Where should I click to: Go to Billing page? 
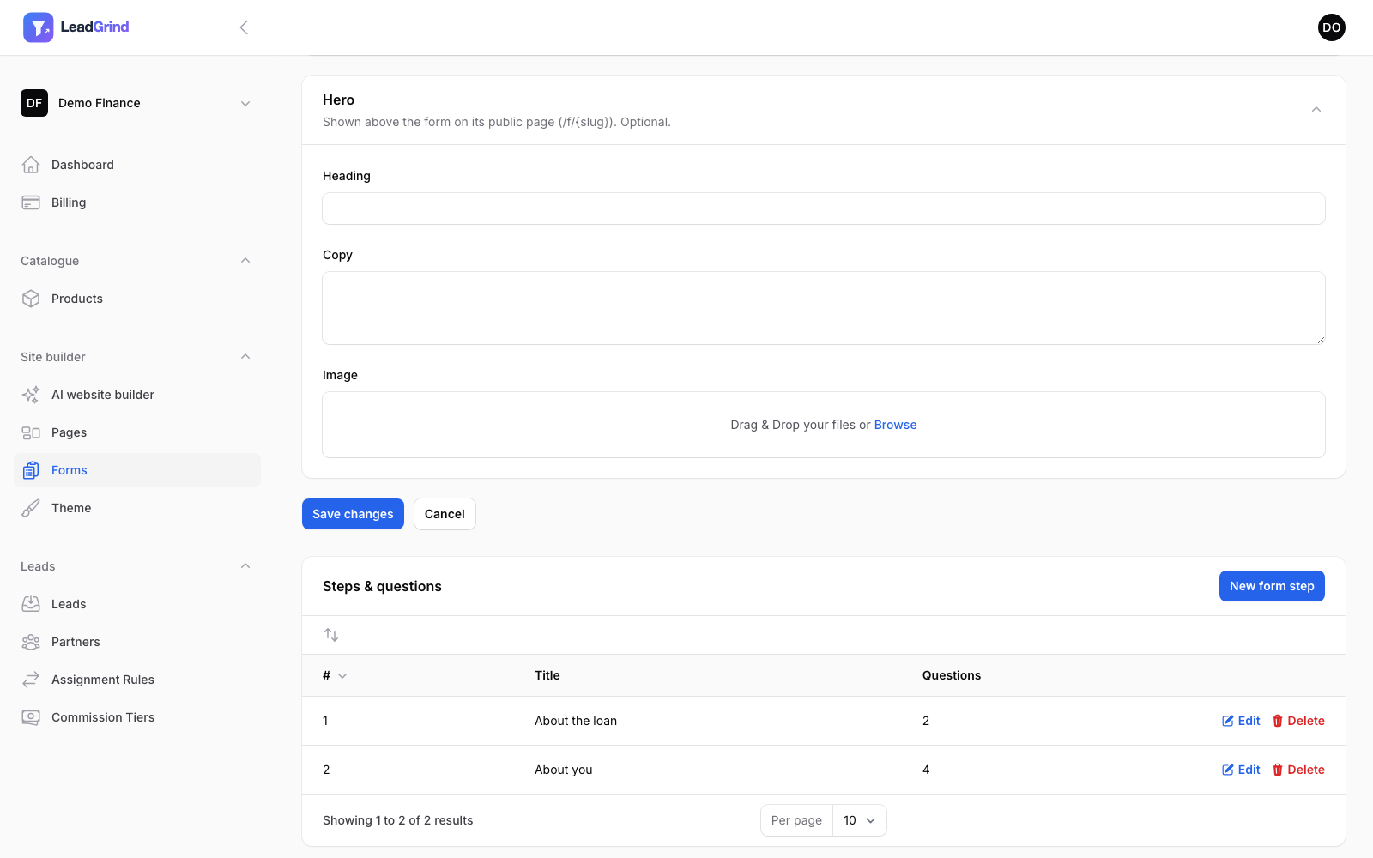coord(137,202)
